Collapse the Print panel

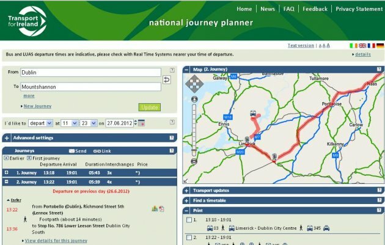click(x=186, y=211)
